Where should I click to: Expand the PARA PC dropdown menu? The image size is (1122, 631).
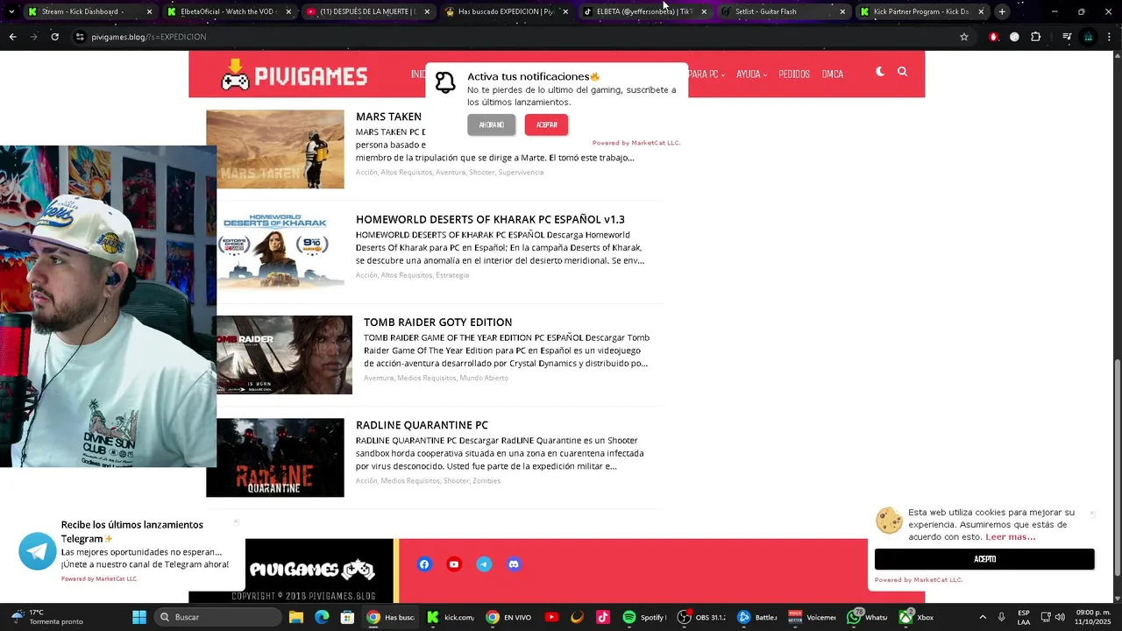coord(706,74)
